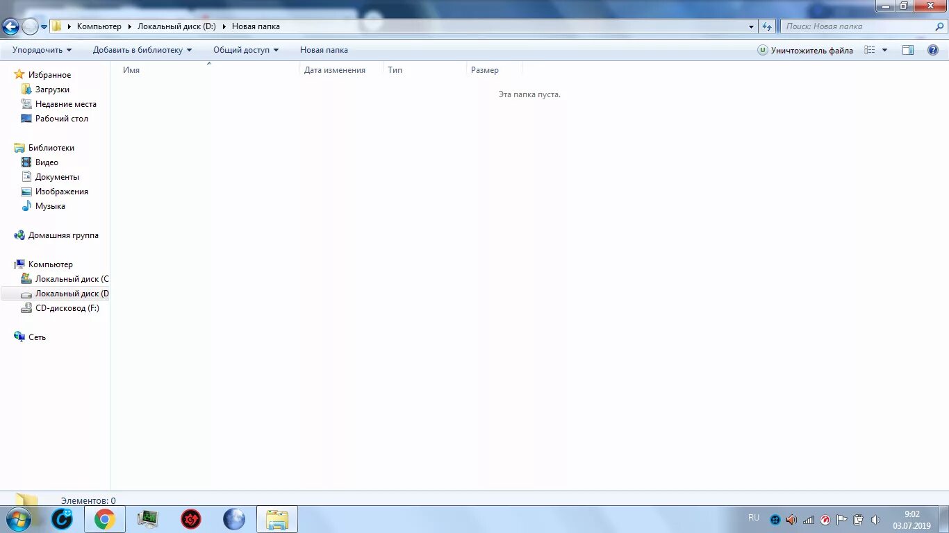Click the Рабочий стол icon in the sidebar
Screen dimensions: 949x533
tap(26, 119)
